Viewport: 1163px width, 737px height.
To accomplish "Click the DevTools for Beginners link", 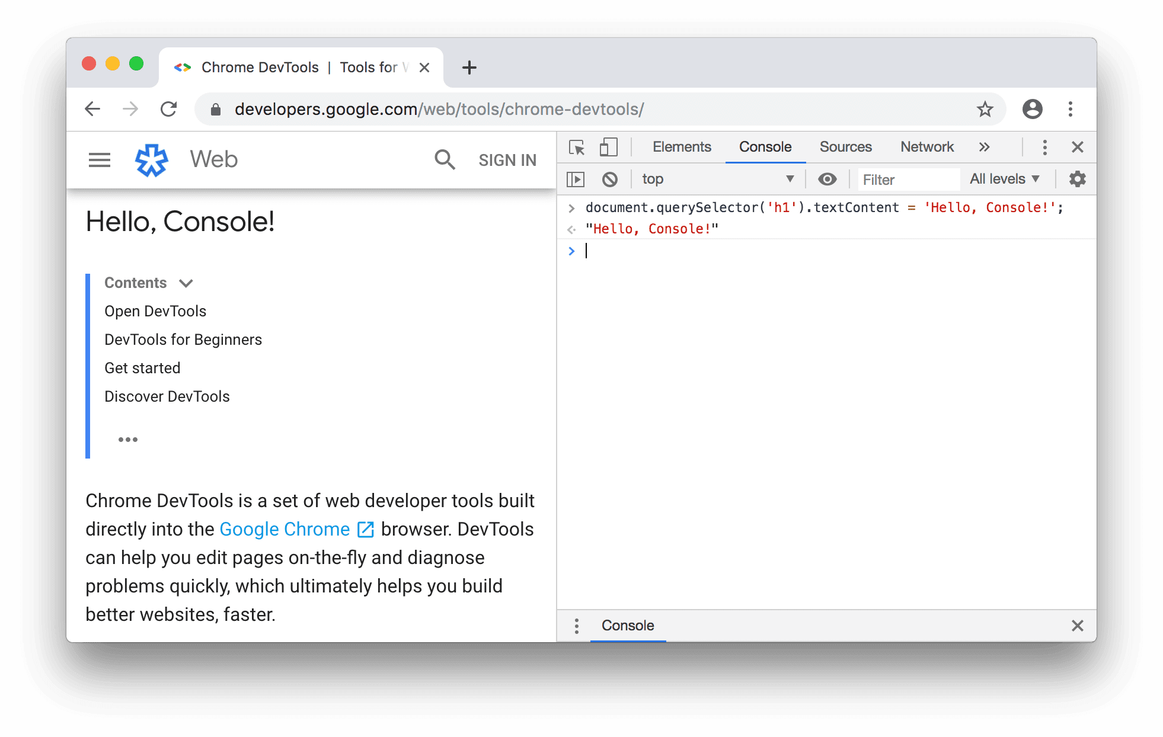I will (183, 339).
